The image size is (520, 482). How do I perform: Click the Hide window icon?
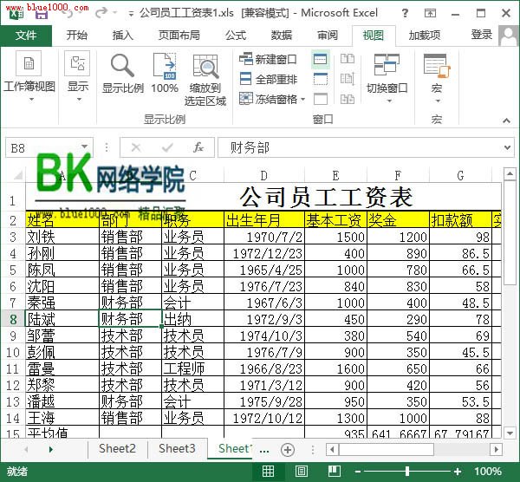click(321, 79)
